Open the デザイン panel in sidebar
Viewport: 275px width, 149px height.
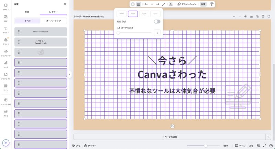(x=6, y=7)
